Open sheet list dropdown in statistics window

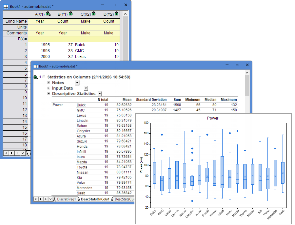tap(50, 199)
